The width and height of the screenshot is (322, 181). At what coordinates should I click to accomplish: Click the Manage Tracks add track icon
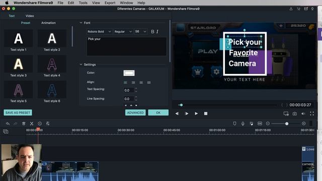(6, 132)
